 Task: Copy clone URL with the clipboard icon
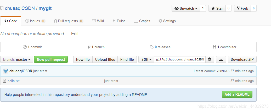click(210, 60)
